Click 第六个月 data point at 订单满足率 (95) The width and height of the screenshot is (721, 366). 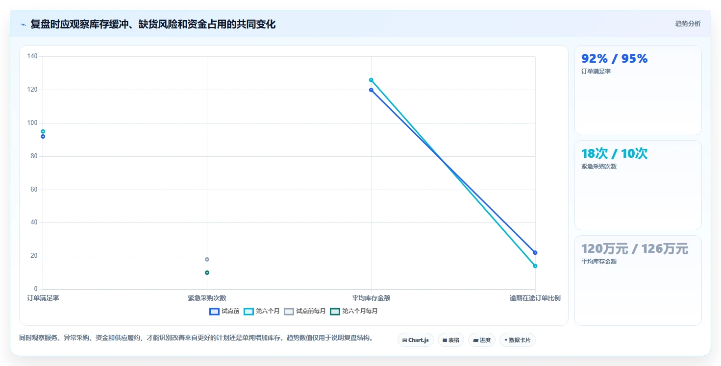point(43,131)
